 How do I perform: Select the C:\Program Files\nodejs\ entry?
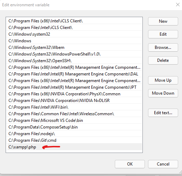(74, 134)
